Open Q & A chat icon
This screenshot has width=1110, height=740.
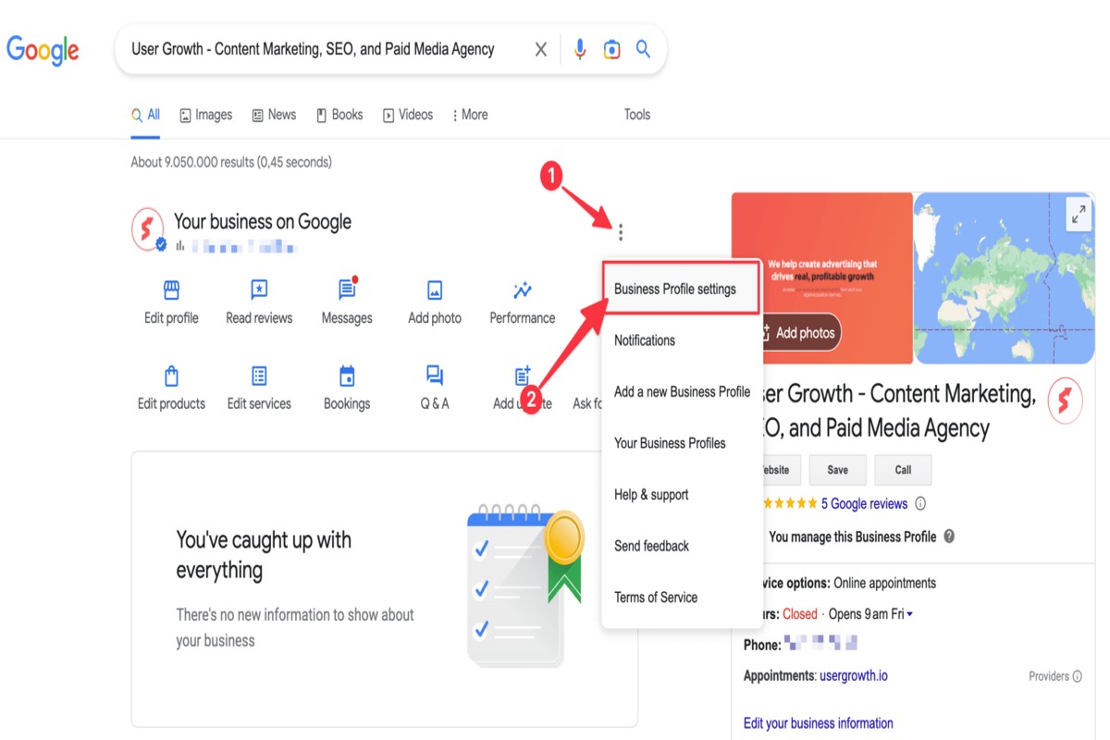point(435,376)
